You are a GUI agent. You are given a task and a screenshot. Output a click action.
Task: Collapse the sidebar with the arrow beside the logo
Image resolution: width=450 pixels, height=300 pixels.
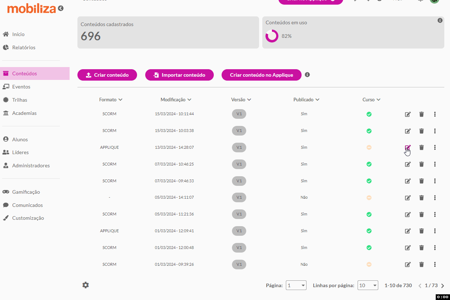pos(61,8)
